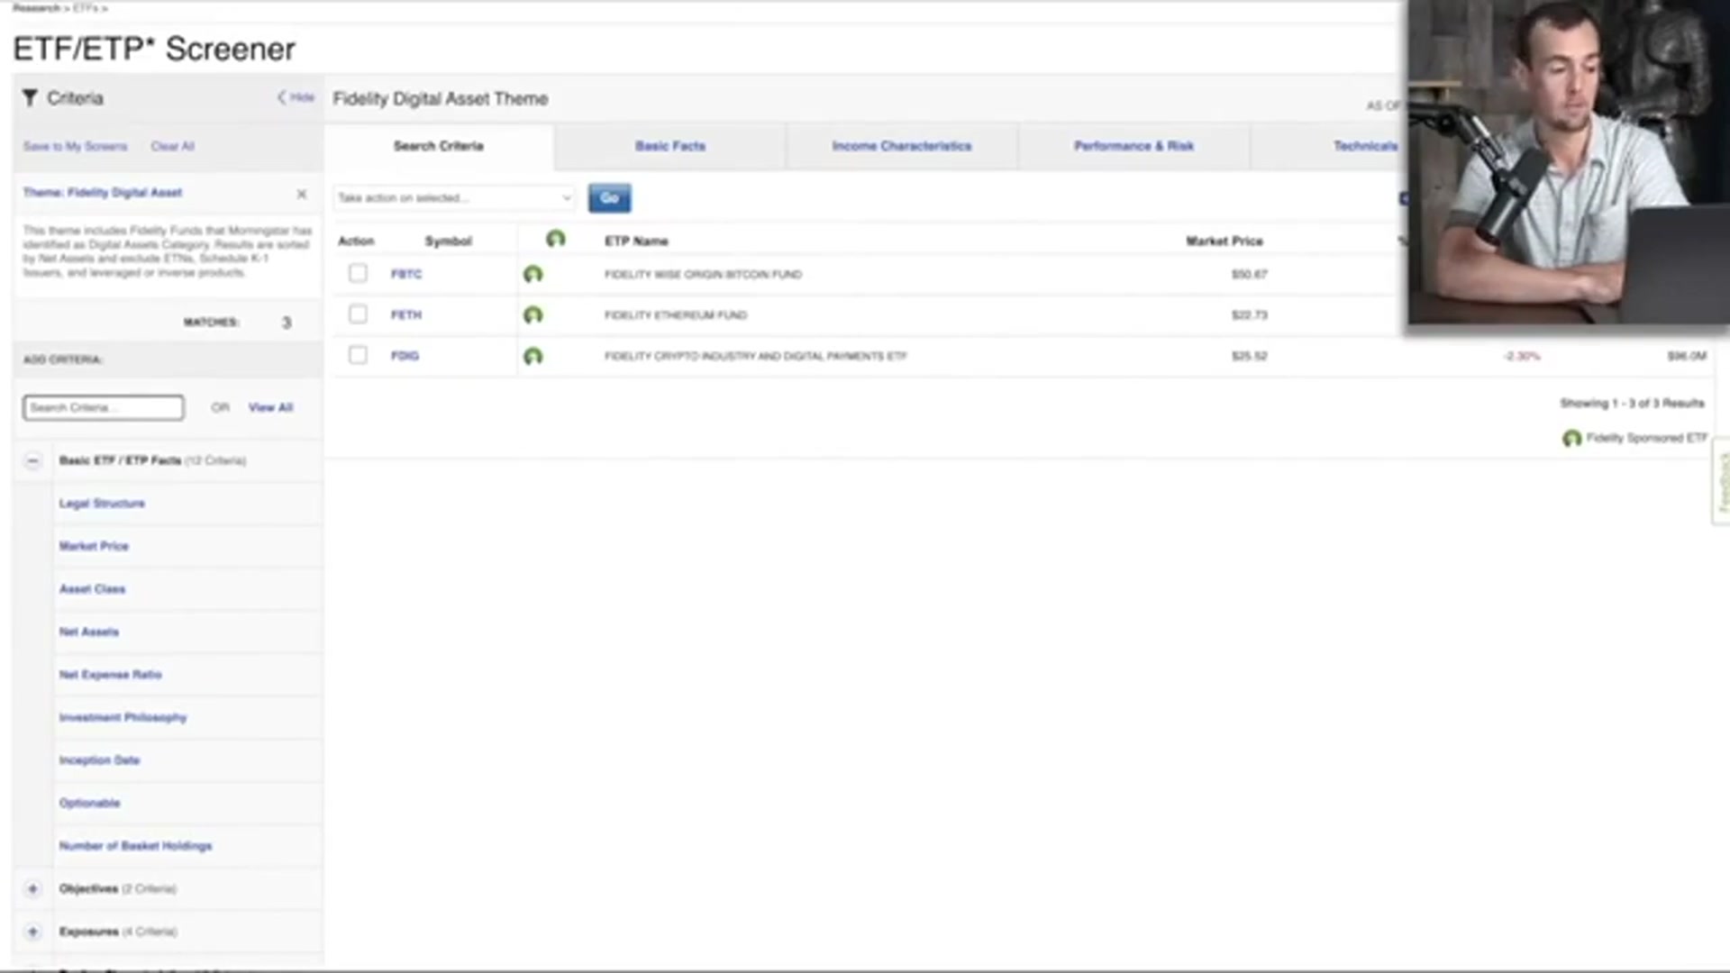1730x973 pixels.
Task: Hide the Criteria panel
Action: pos(296,97)
